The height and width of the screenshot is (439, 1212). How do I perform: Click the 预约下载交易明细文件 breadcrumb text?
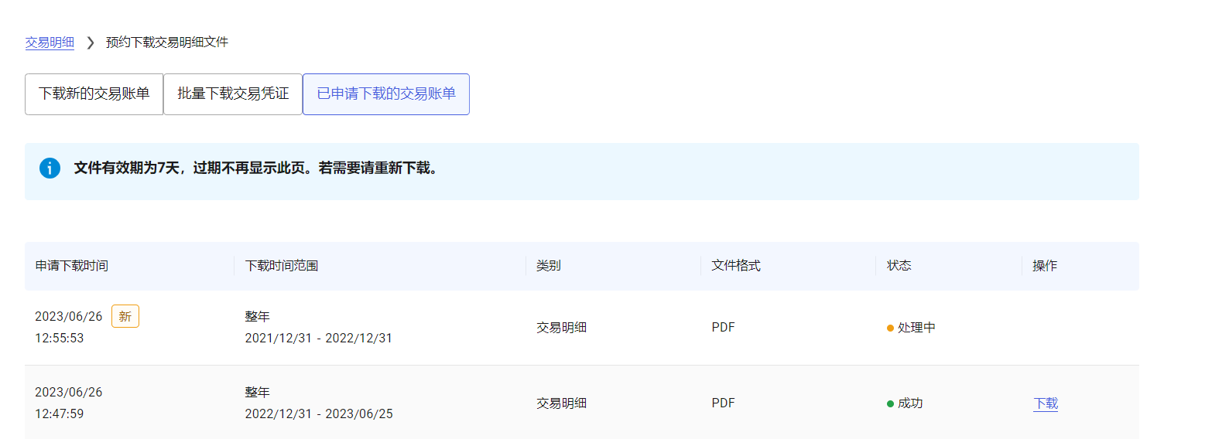tap(167, 43)
